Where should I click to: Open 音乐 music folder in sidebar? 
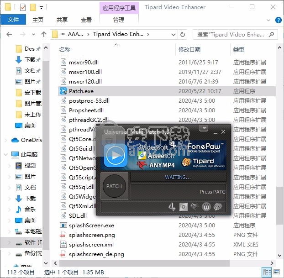click(x=26, y=210)
